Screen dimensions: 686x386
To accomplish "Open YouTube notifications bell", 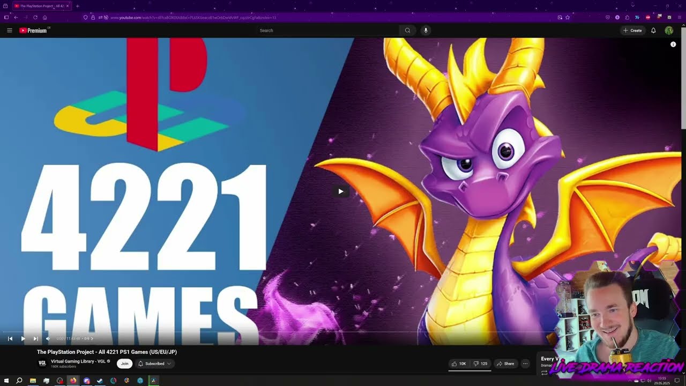I will 653,31.
